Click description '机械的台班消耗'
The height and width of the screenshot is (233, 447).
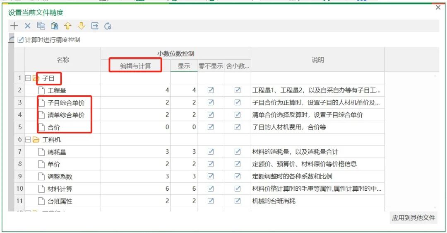pos(274,201)
